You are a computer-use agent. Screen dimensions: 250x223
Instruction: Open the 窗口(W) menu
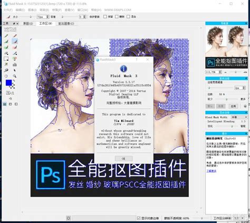pos(83,10)
